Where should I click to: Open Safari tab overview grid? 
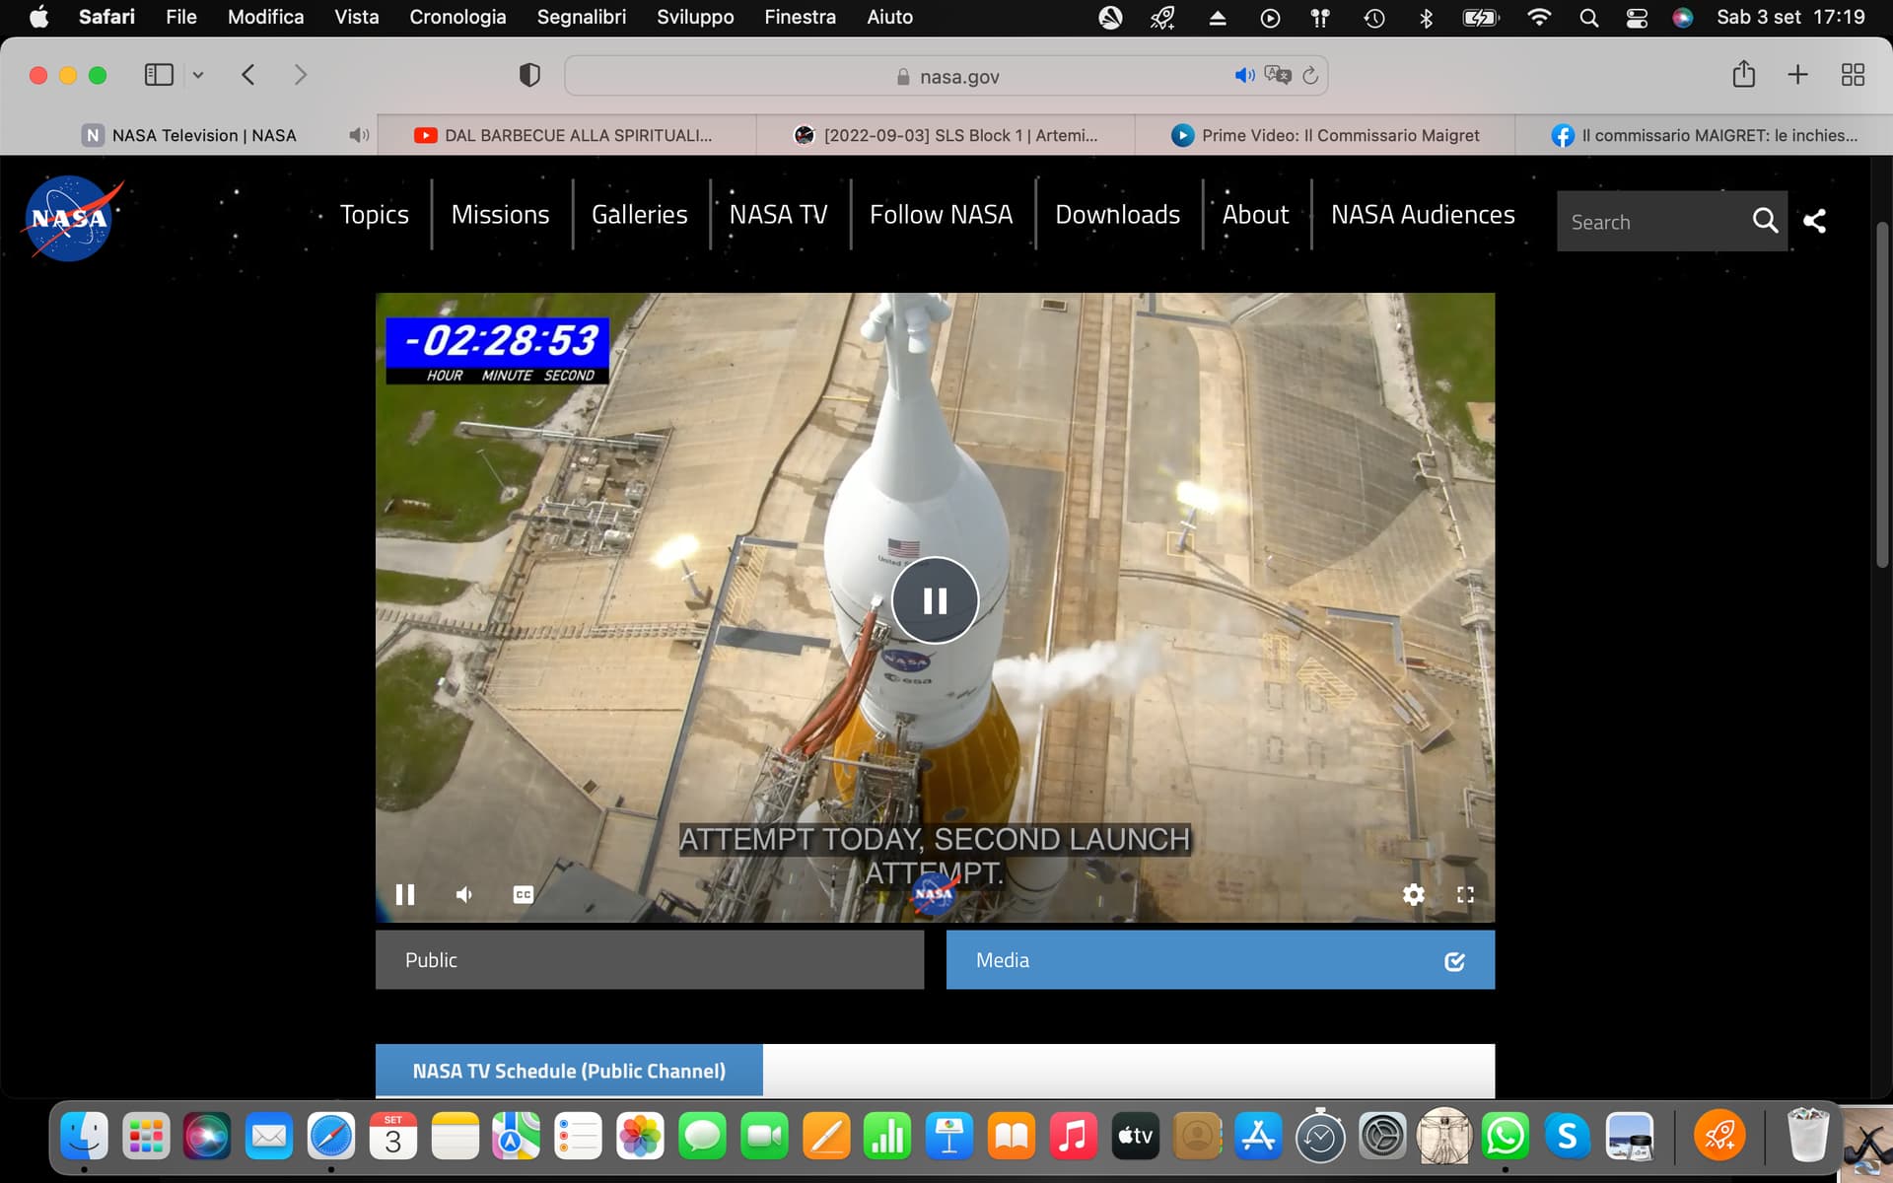1853,75
